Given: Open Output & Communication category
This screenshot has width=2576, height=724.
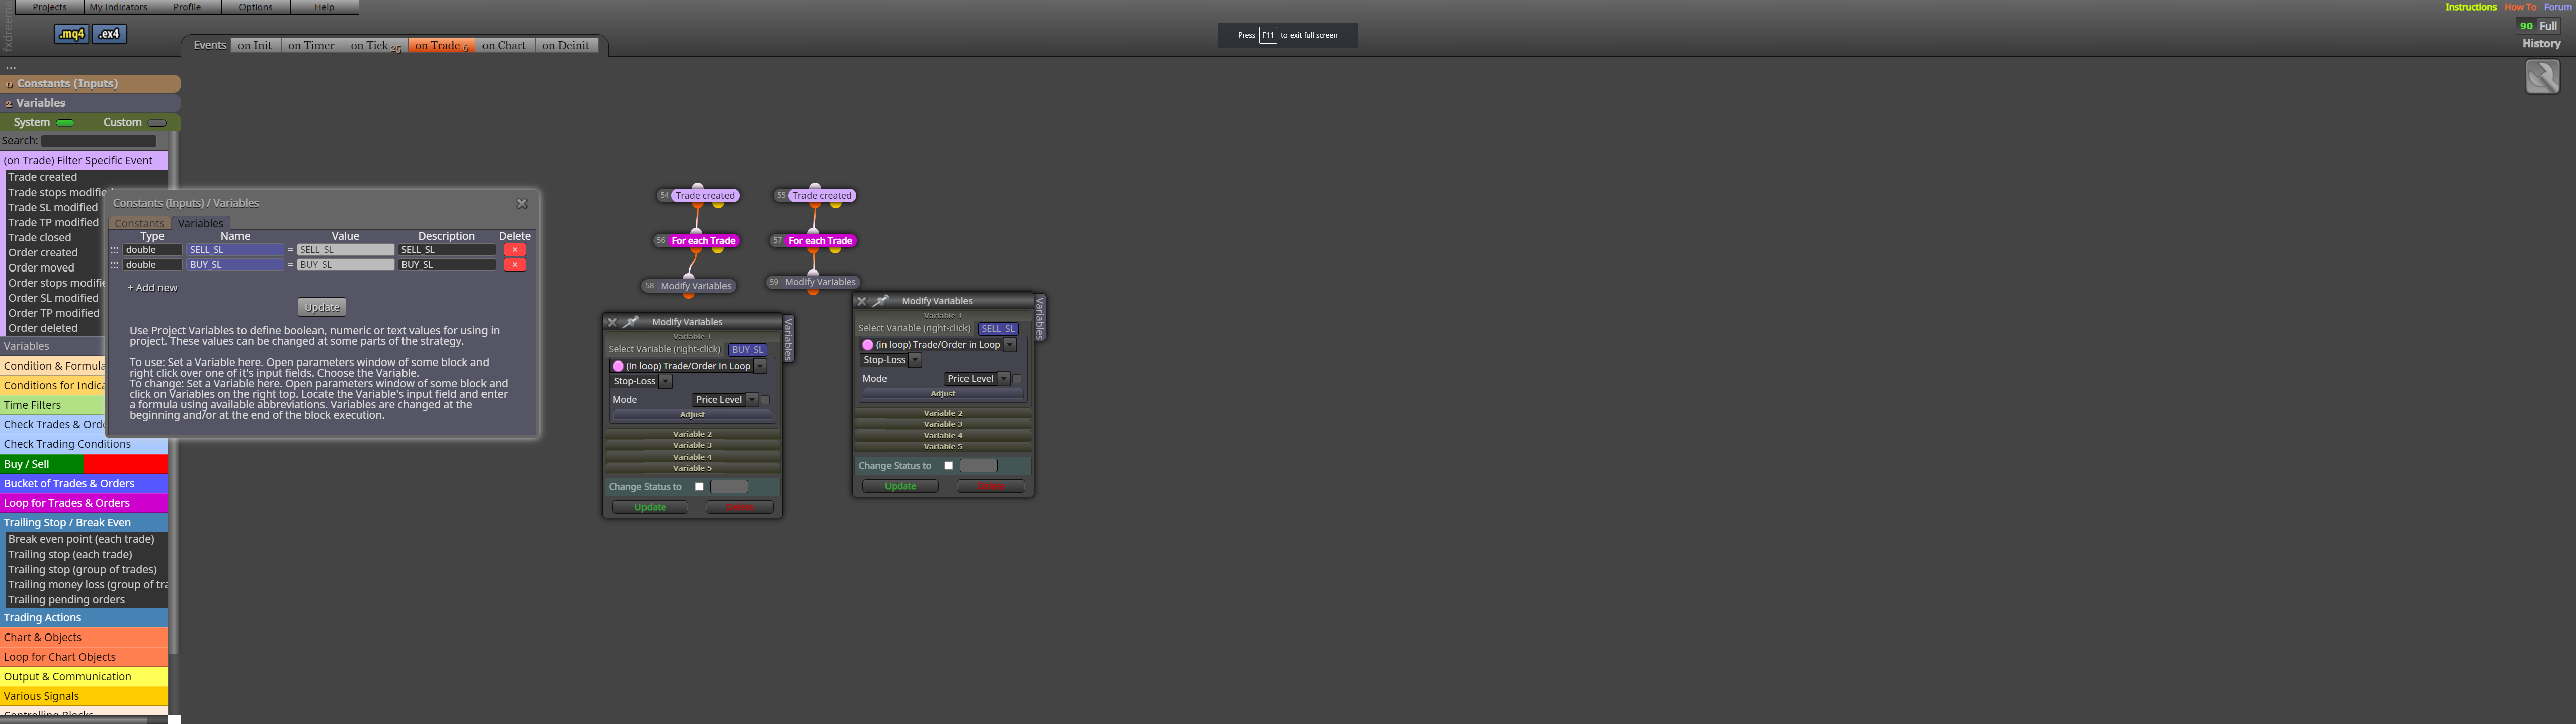Looking at the screenshot, I should click(x=84, y=677).
